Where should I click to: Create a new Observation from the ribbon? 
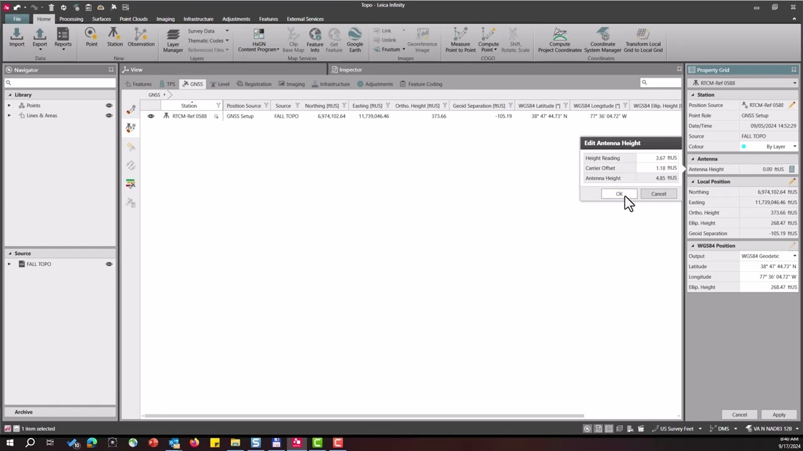pyautogui.click(x=141, y=38)
